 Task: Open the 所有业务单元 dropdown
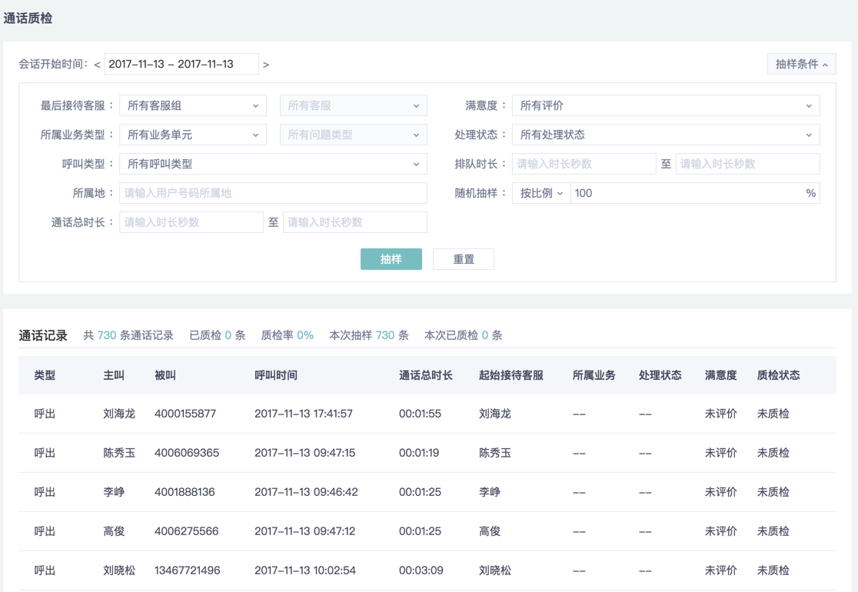click(193, 135)
